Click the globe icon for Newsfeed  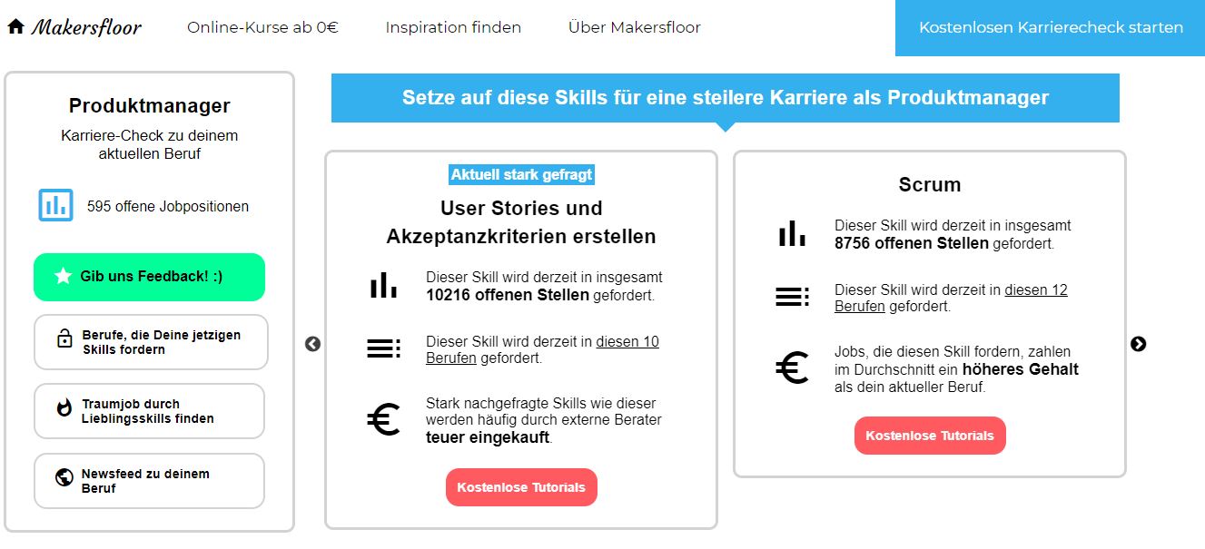click(64, 477)
